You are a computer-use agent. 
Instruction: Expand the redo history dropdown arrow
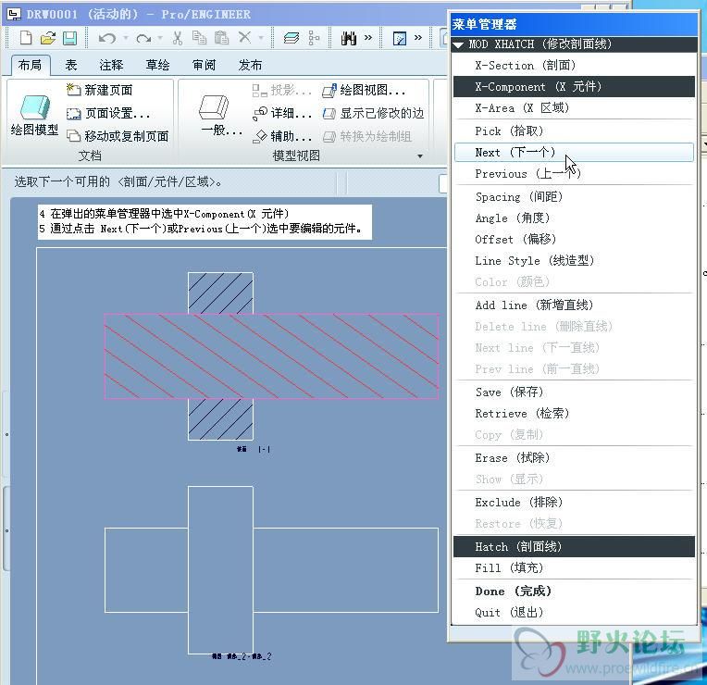coord(160,38)
